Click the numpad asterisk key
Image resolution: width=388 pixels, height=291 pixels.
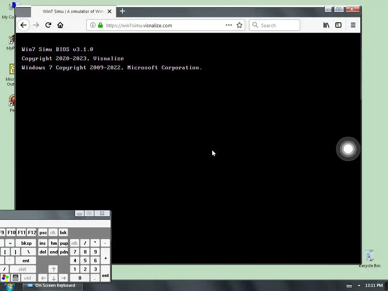95,243
